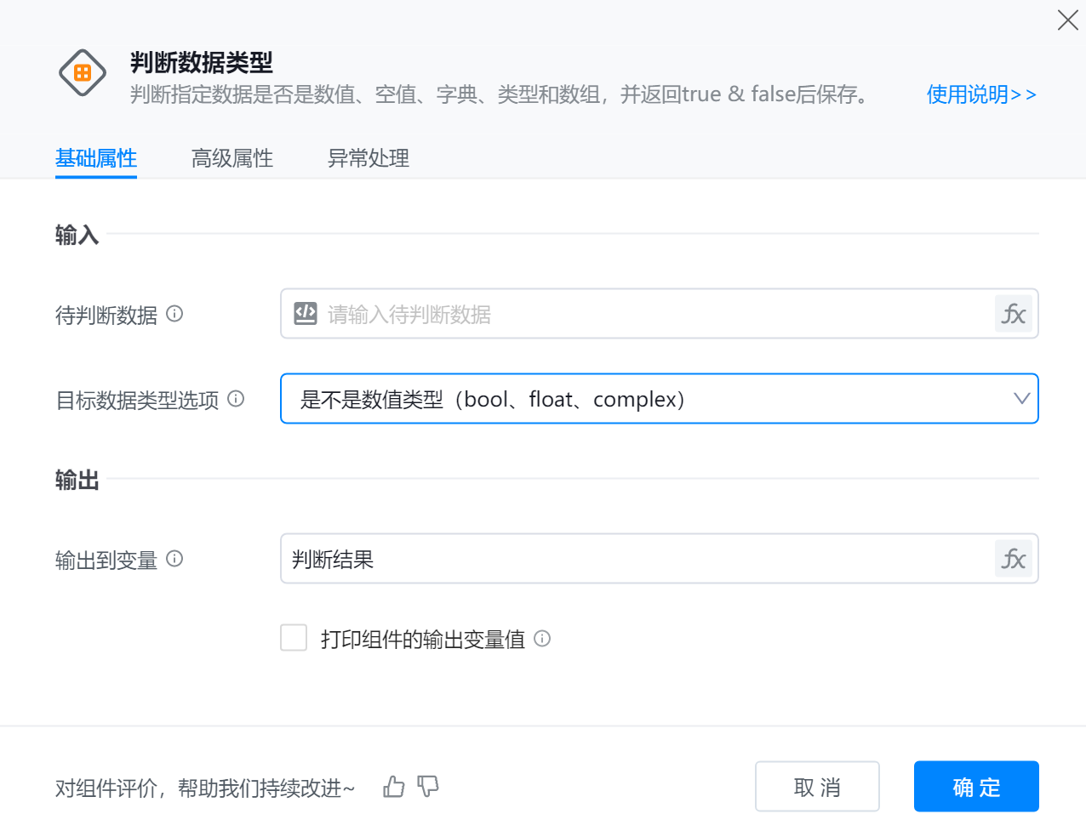1086x831 pixels.
Task: Select the 基础属性 tab
Action: point(96,158)
